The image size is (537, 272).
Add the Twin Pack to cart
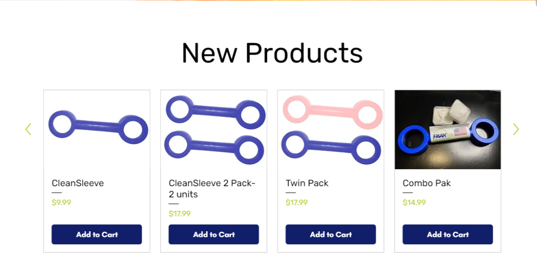[331, 234]
